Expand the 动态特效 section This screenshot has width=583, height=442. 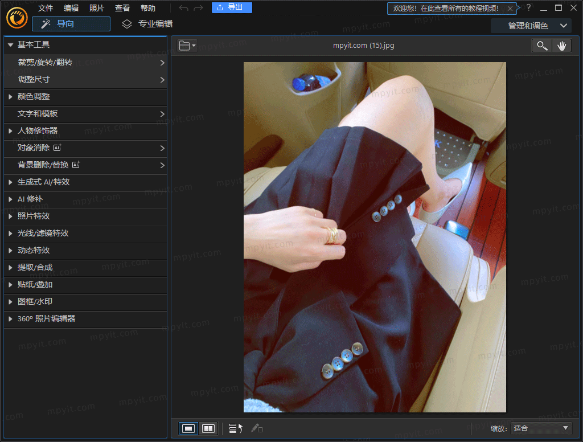click(85, 251)
